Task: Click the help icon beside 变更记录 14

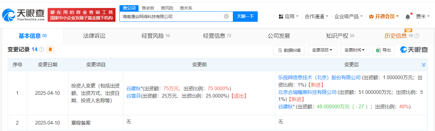Action: (x=41, y=49)
